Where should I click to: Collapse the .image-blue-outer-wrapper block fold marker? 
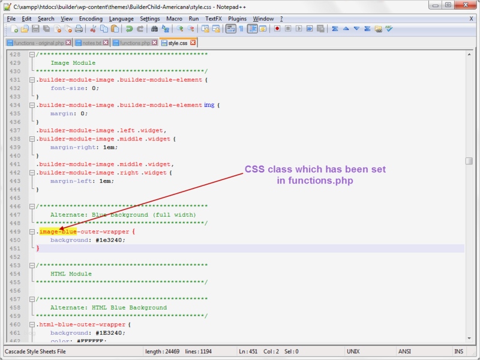(x=32, y=232)
